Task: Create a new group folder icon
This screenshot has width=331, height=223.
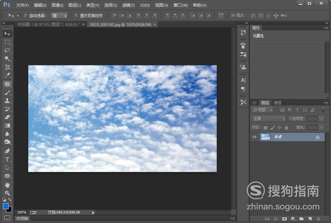Action: pos(301,219)
